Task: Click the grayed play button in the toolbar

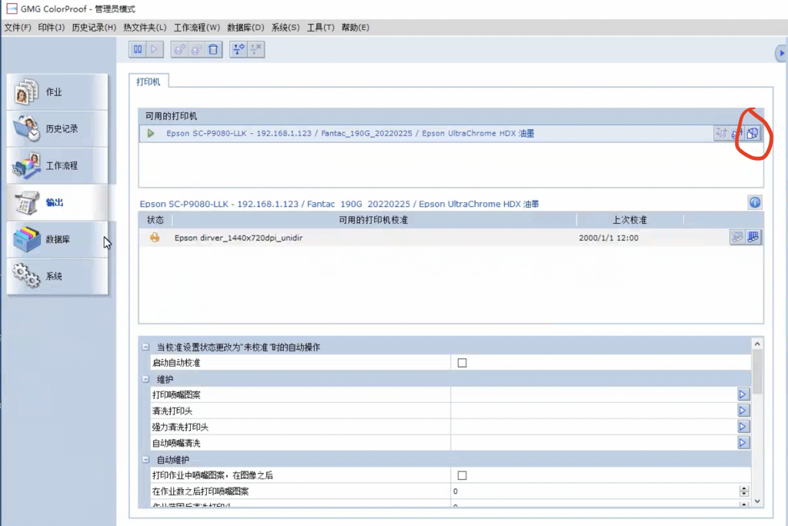Action: click(154, 49)
